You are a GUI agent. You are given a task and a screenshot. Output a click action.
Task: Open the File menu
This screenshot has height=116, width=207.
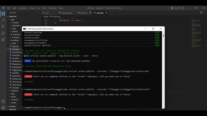pos(8,8)
